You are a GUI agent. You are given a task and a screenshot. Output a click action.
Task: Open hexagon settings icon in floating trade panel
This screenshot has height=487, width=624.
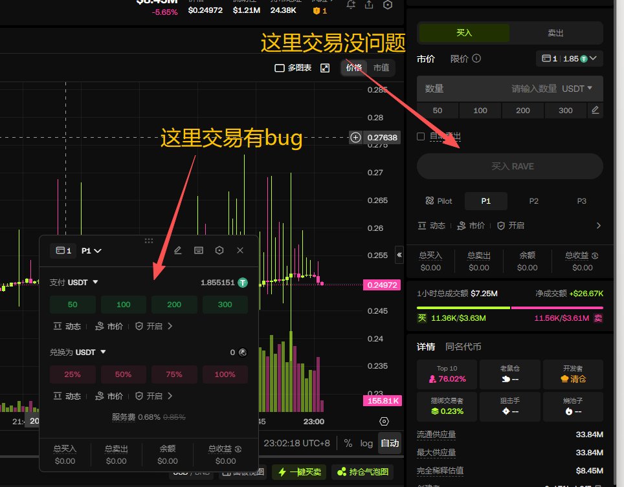(219, 250)
